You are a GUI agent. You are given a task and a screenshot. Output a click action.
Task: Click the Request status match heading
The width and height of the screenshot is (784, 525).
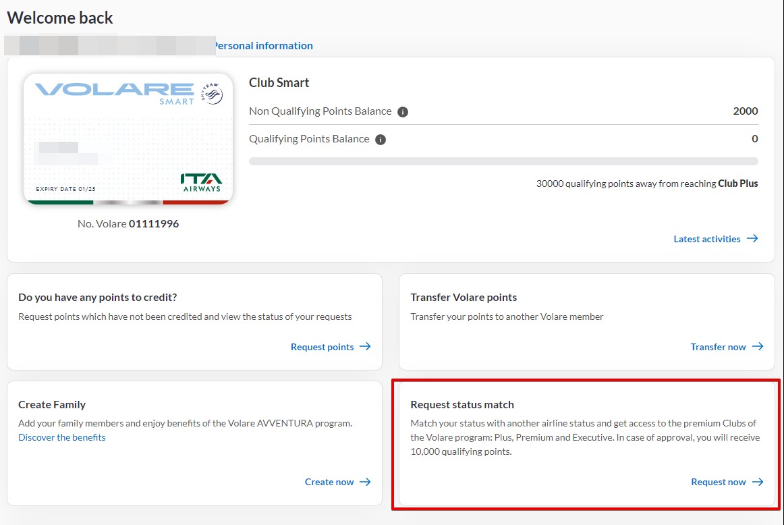[462, 405]
